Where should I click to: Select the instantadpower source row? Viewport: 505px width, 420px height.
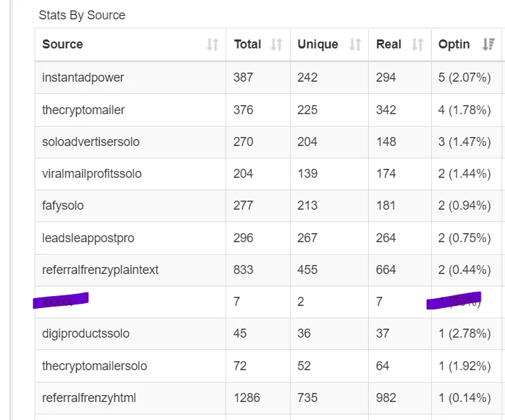[83, 77]
